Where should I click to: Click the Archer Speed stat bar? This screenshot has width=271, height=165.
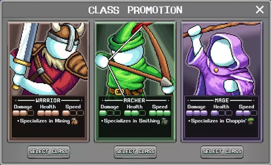[160, 113]
